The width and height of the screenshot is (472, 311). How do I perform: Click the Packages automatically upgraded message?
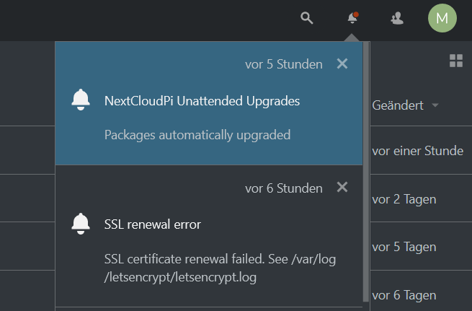197,135
